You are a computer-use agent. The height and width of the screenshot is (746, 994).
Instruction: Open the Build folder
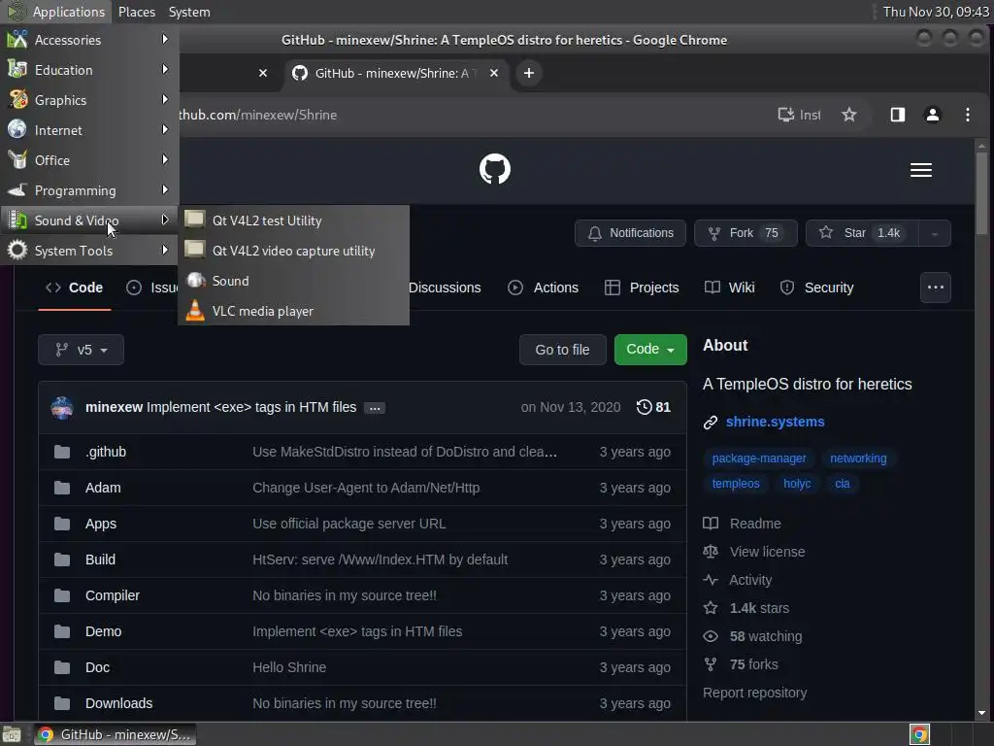pyautogui.click(x=100, y=559)
